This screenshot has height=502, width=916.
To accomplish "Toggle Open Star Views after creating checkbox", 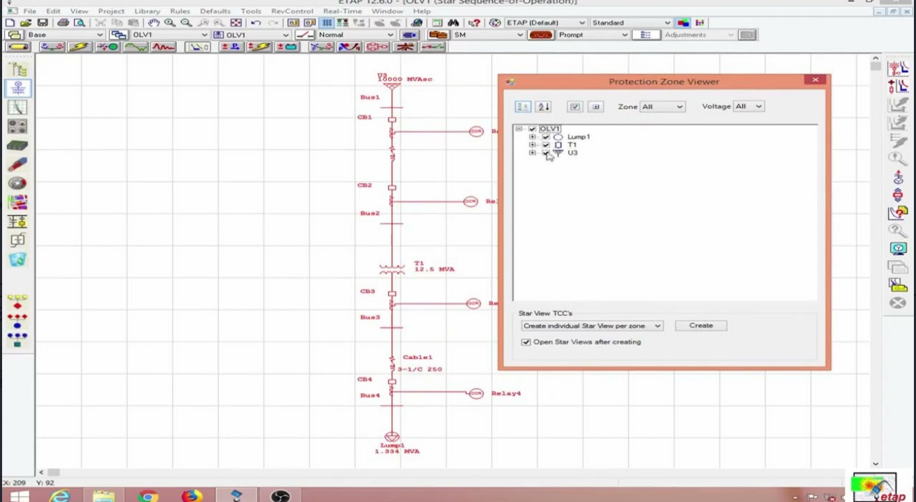I will (526, 342).
